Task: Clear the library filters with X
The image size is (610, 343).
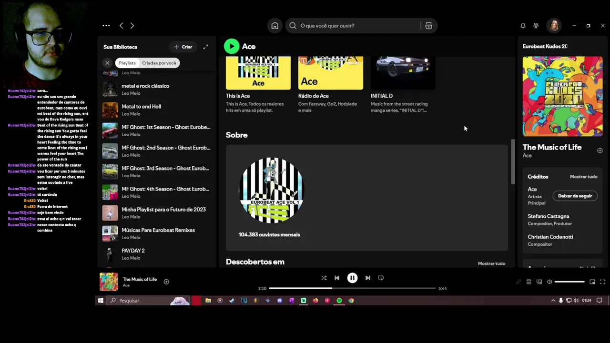Action: 107,63
